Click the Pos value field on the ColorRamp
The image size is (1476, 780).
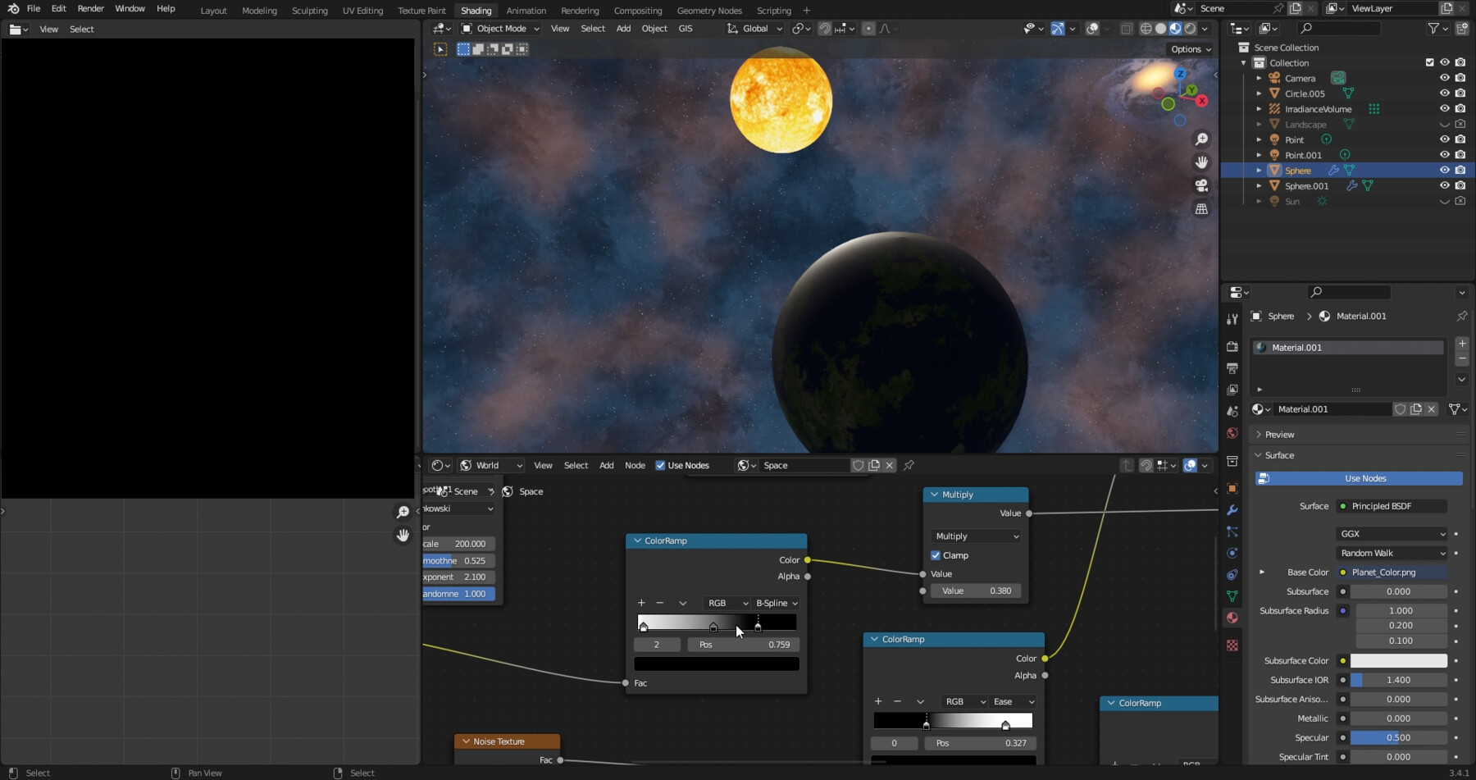742,645
